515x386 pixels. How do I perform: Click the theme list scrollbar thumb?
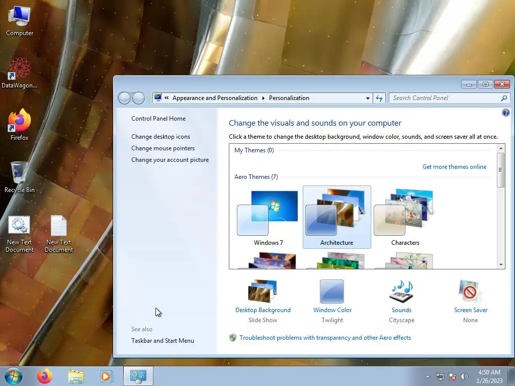point(501,170)
